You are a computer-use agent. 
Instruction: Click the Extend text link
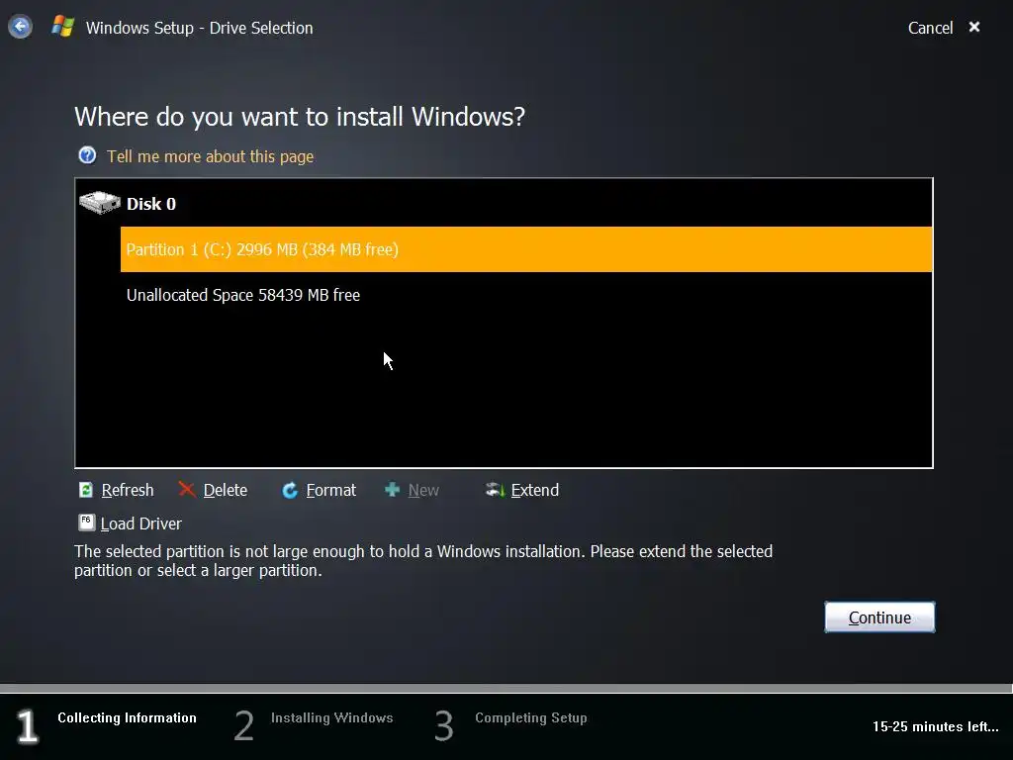tap(534, 490)
